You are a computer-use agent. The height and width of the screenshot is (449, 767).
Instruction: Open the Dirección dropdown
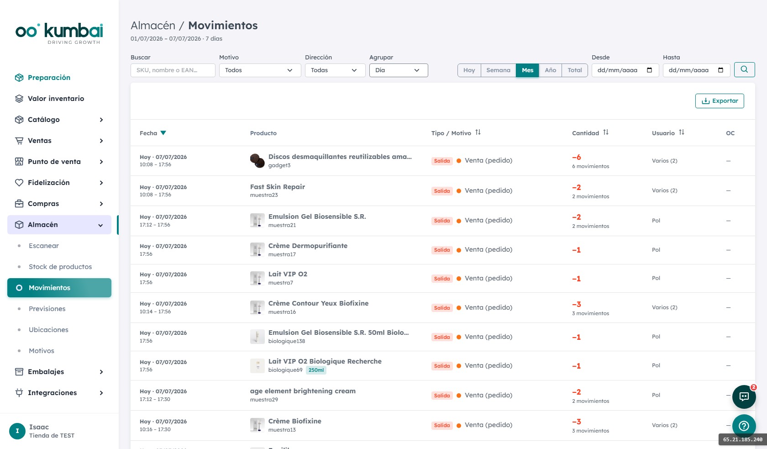(x=335, y=70)
